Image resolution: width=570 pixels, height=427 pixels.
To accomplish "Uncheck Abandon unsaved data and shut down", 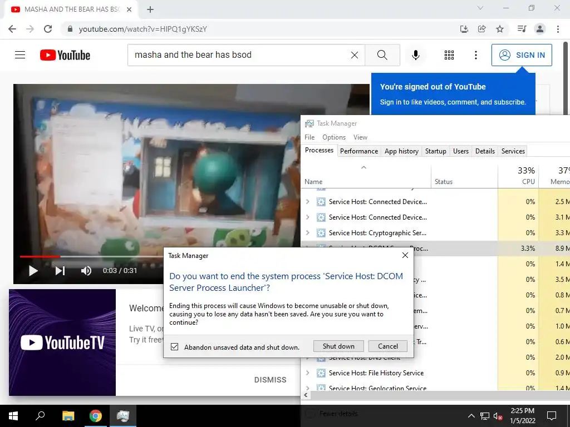I will tap(174, 347).
